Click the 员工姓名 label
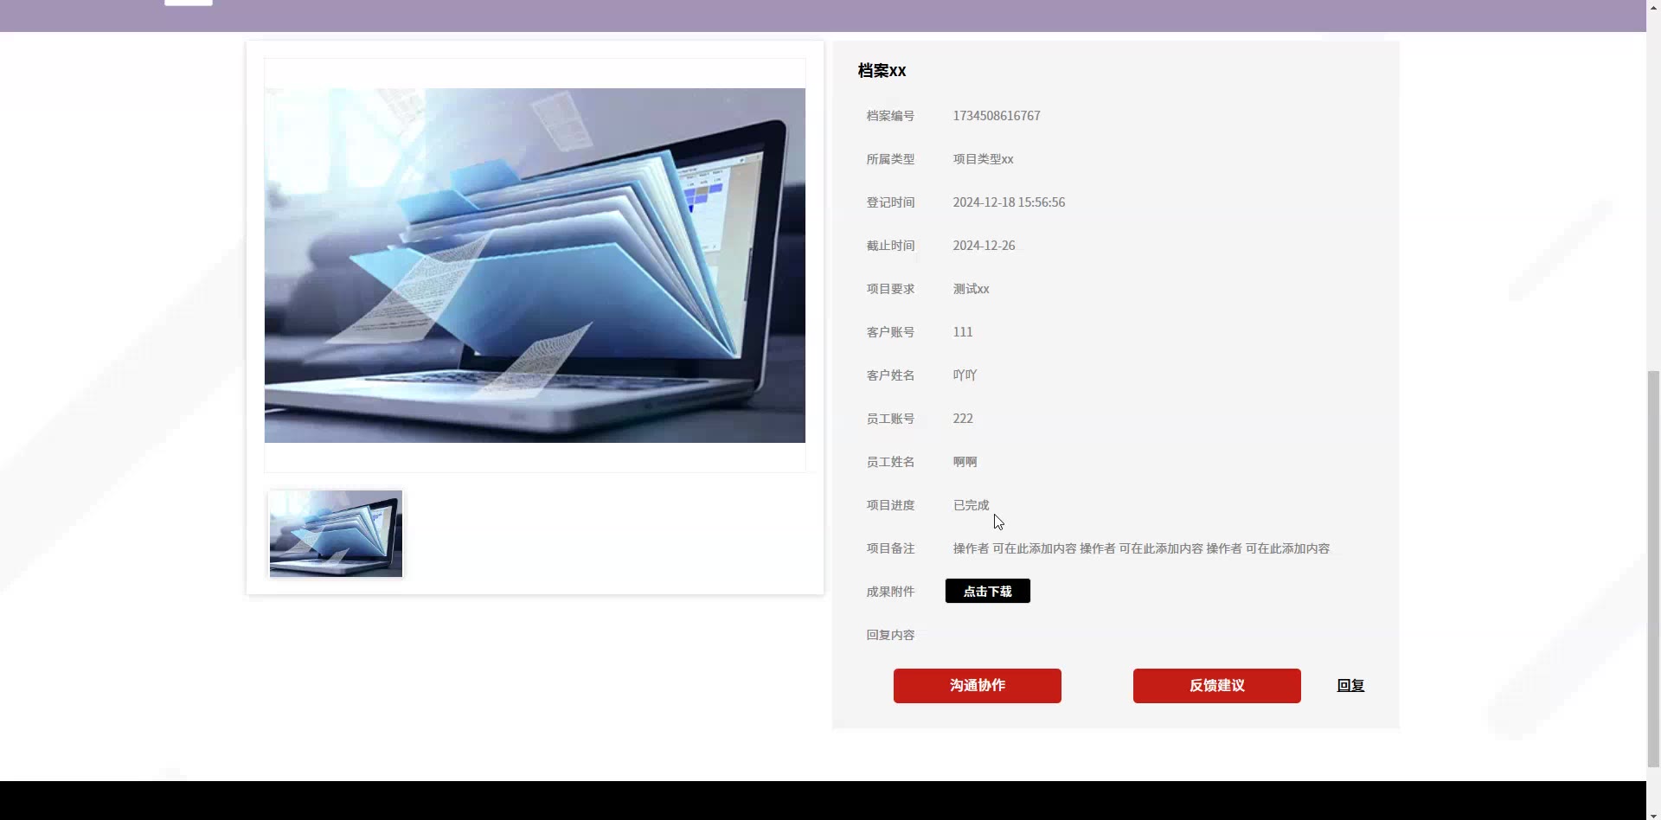The image size is (1661, 820). coord(890,462)
